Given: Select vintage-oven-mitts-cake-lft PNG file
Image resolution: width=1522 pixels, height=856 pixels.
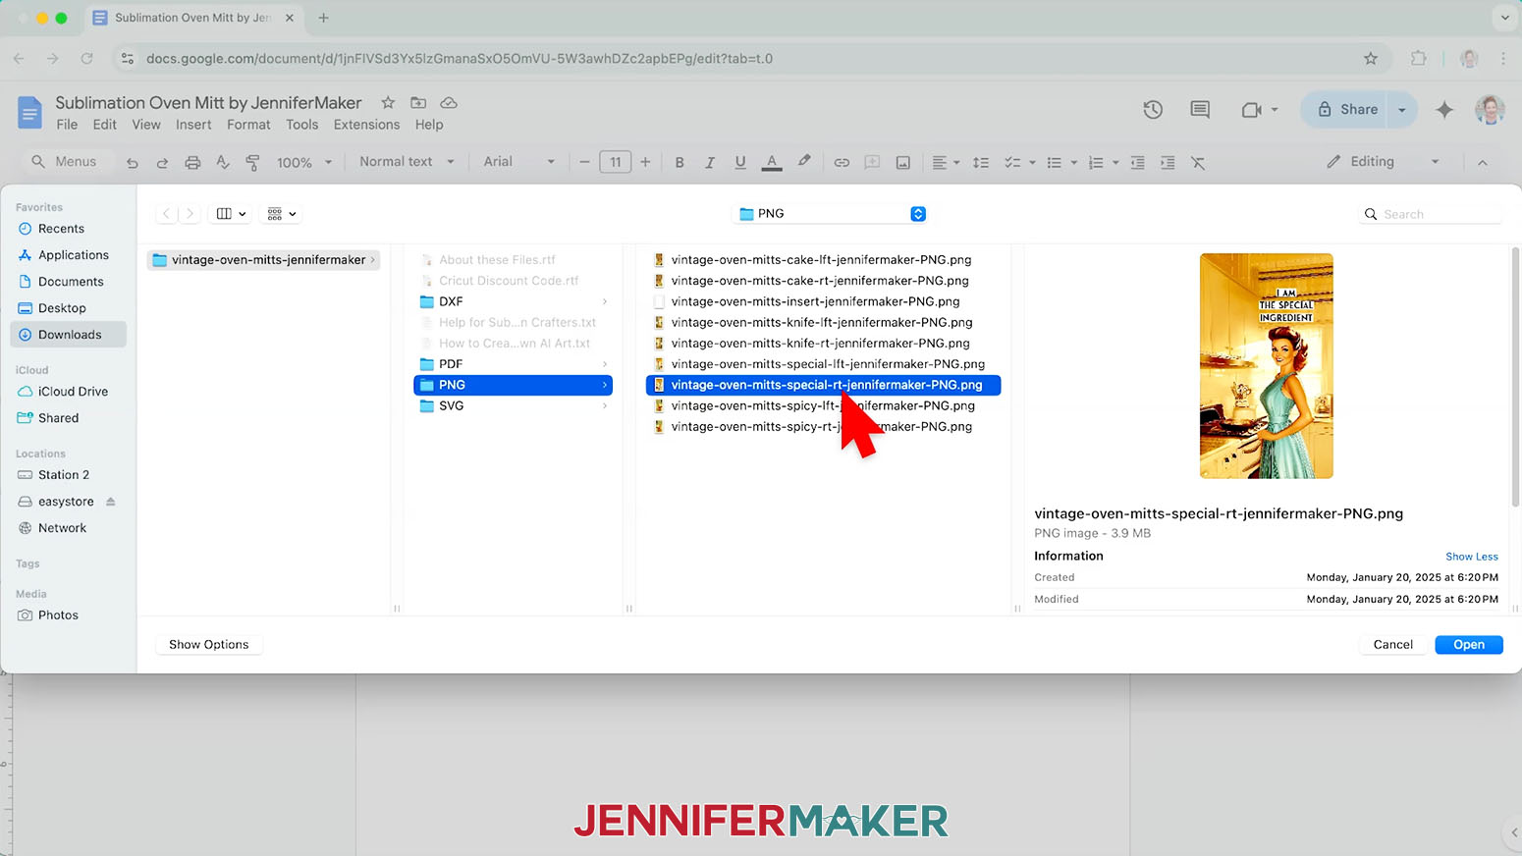Looking at the screenshot, I should pos(823,260).
